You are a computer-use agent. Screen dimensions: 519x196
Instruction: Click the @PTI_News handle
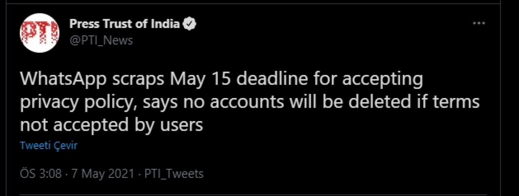click(x=101, y=40)
